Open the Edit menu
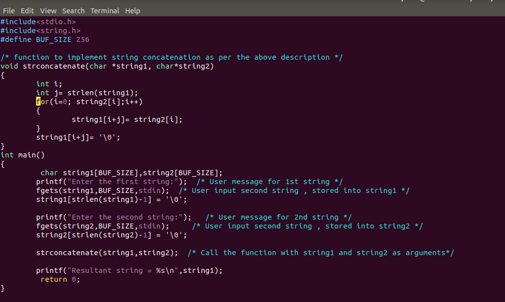505x302 pixels. 27,10
